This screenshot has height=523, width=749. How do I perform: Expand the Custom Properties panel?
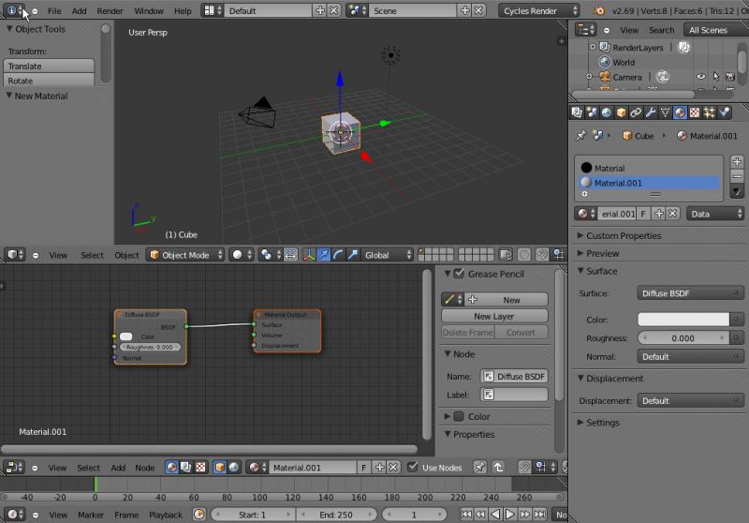[x=623, y=235]
